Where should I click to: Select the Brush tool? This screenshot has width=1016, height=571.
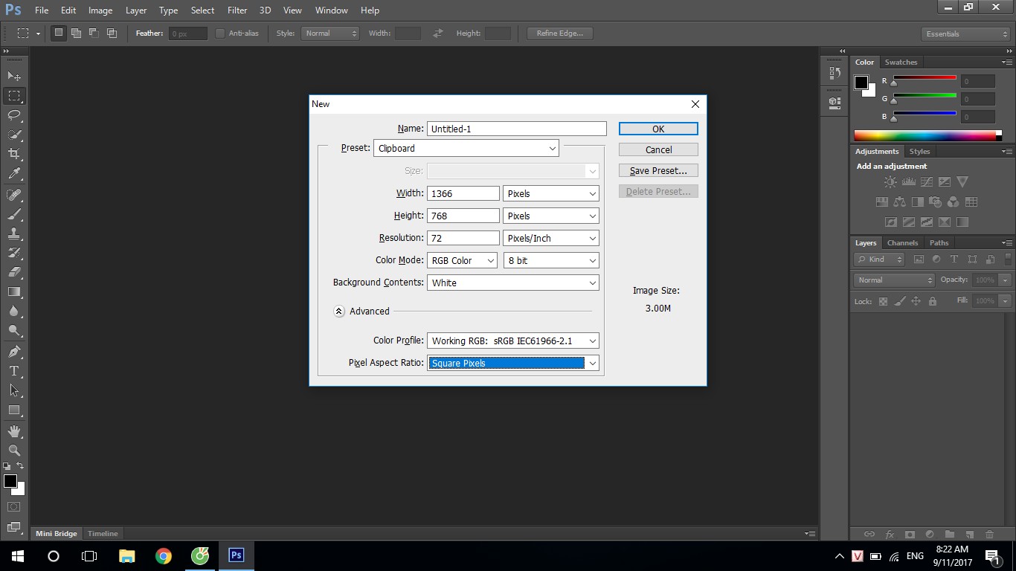pos(14,214)
